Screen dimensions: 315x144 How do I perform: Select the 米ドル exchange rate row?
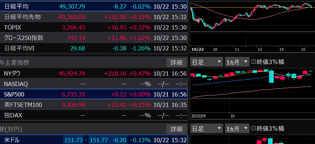coord(93,140)
